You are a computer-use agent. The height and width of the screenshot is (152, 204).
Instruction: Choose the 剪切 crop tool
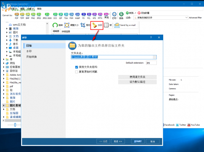point(85,25)
